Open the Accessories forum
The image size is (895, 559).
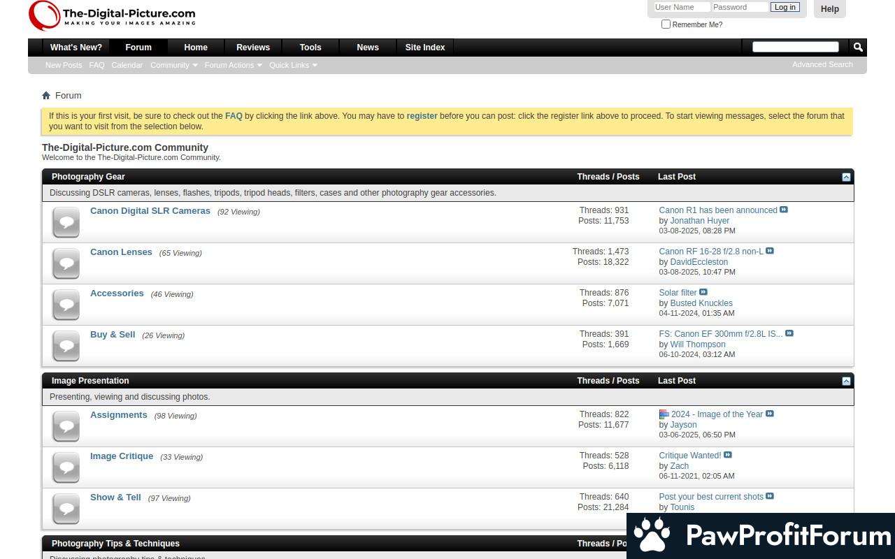pyautogui.click(x=117, y=293)
